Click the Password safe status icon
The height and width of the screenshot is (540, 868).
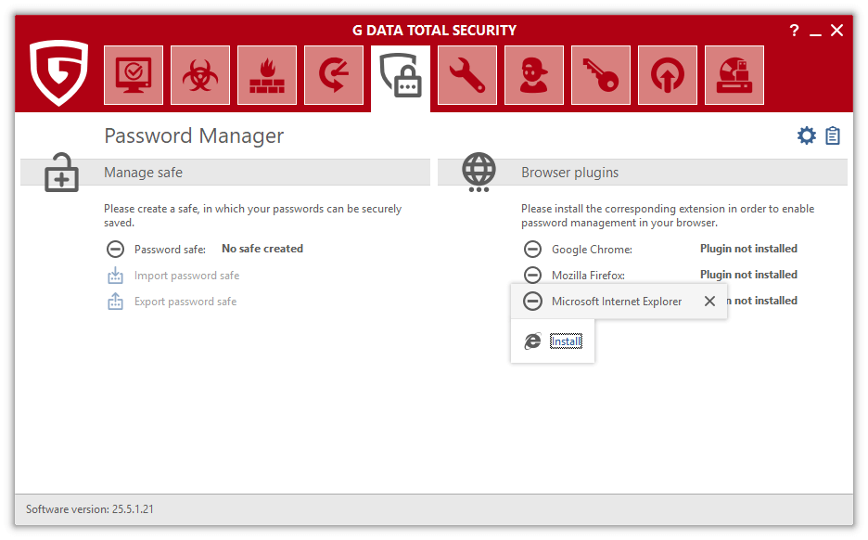point(115,250)
